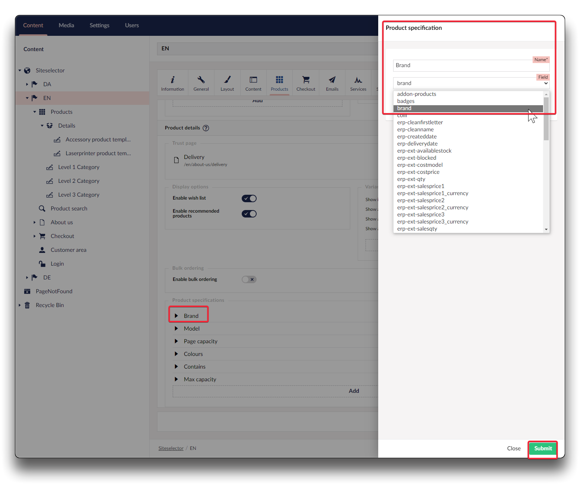Open the Information tab icon
The width and height of the screenshot is (580, 485).
click(x=172, y=80)
